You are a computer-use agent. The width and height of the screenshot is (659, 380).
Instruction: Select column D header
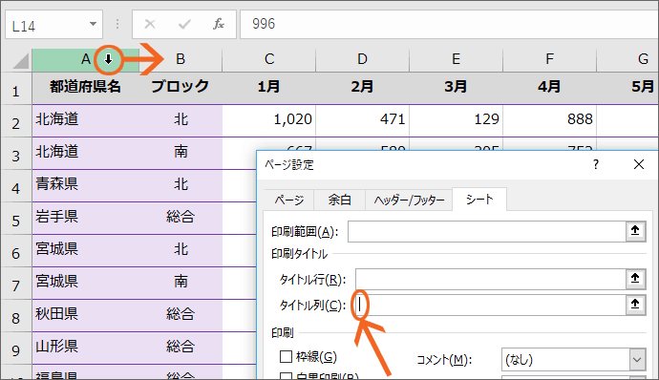pos(362,60)
